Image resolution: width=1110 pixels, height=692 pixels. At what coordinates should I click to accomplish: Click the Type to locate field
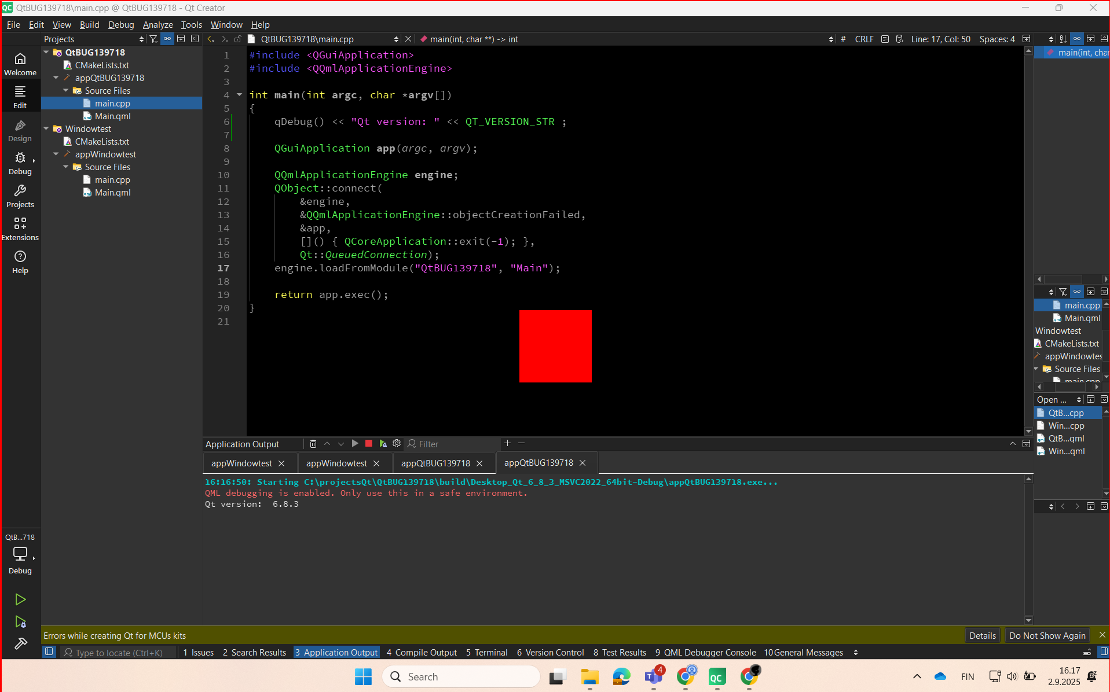pos(119,653)
